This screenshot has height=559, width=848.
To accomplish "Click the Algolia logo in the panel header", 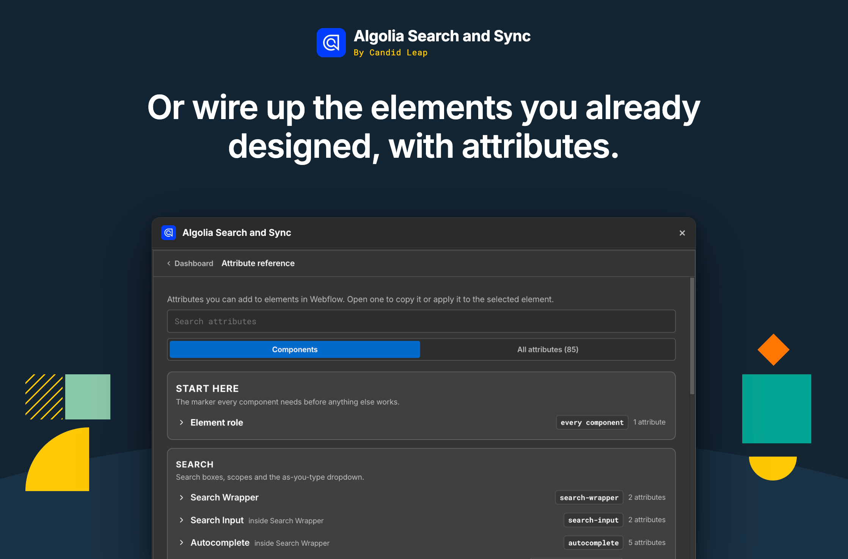I will coord(168,232).
